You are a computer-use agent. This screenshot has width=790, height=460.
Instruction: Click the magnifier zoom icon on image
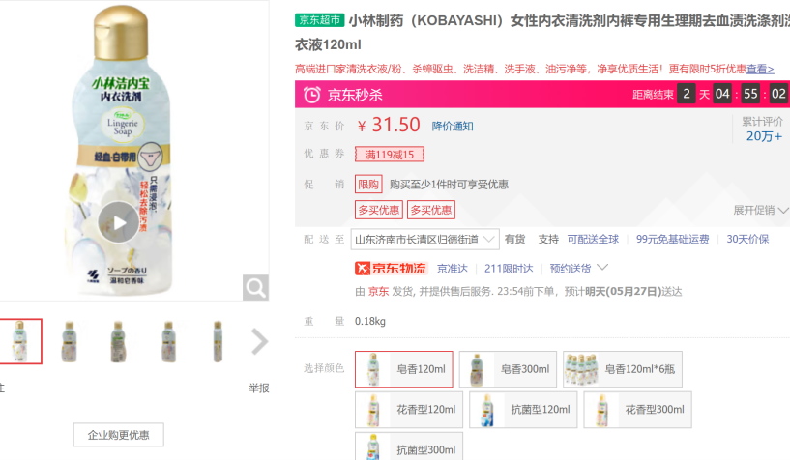[x=255, y=287]
